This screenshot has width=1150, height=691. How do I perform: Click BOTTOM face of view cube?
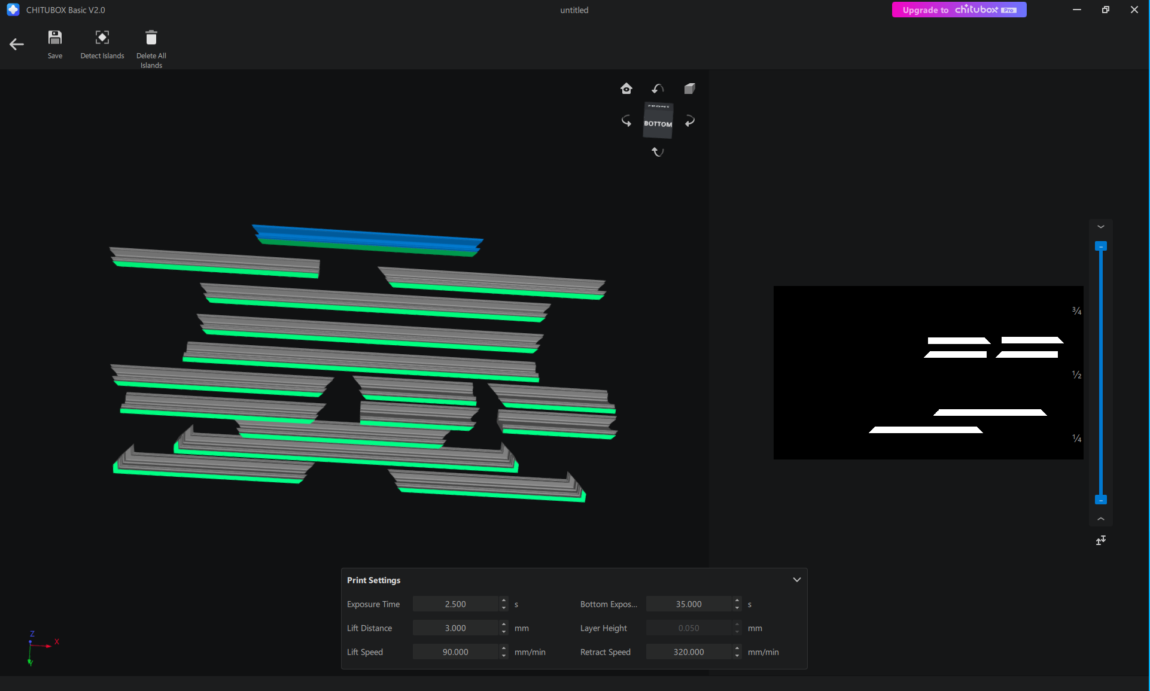[658, 124]
